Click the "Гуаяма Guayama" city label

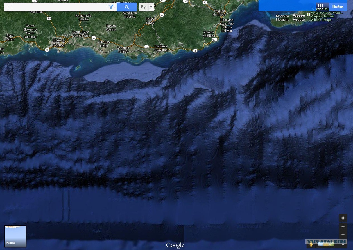tap(161, 48)
